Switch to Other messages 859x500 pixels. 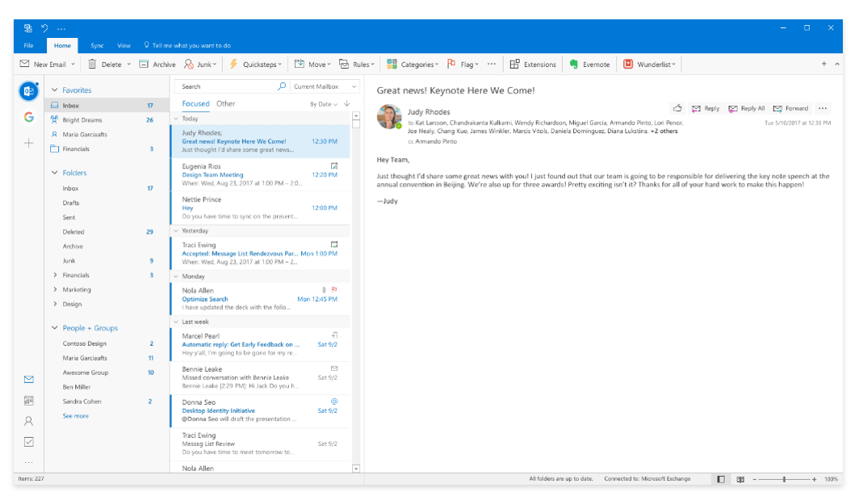226,103
